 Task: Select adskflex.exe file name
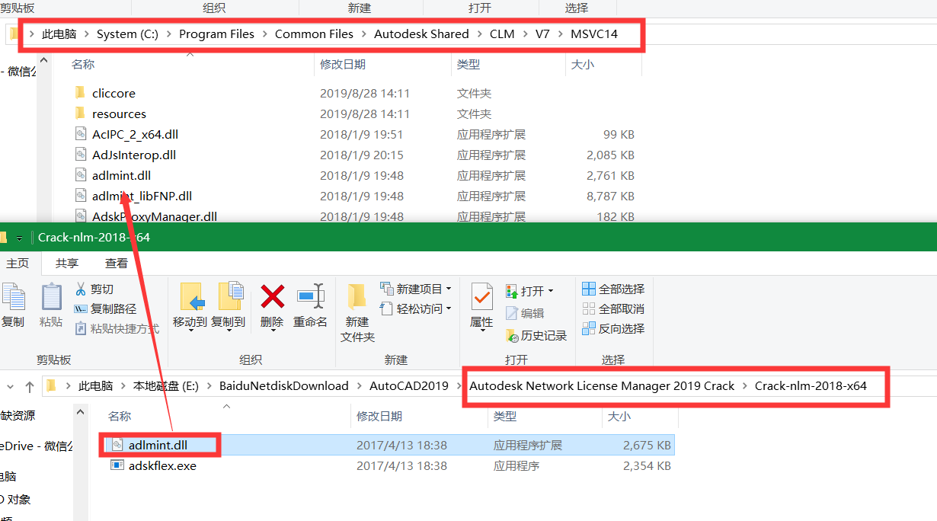[x=162, y=465]
